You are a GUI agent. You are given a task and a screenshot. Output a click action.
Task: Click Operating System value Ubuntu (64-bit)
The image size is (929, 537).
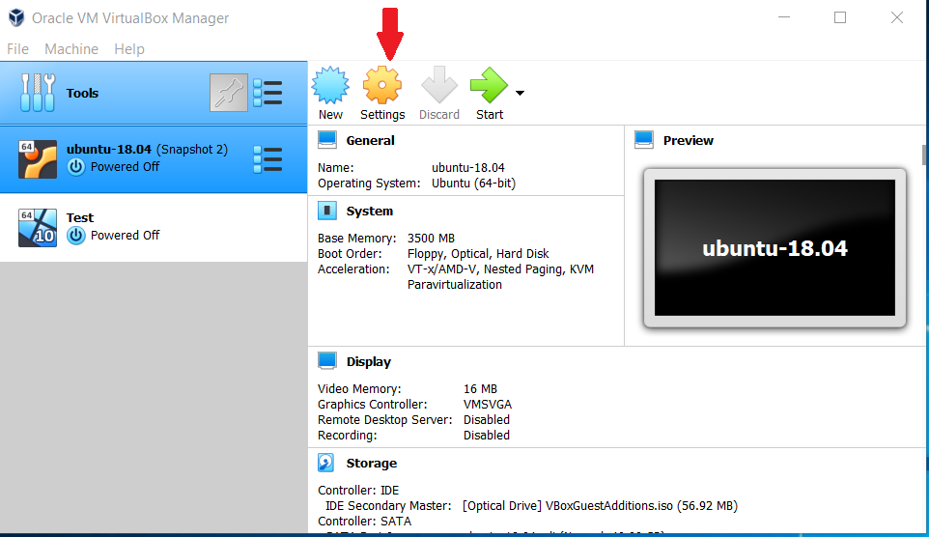[473, 184]
